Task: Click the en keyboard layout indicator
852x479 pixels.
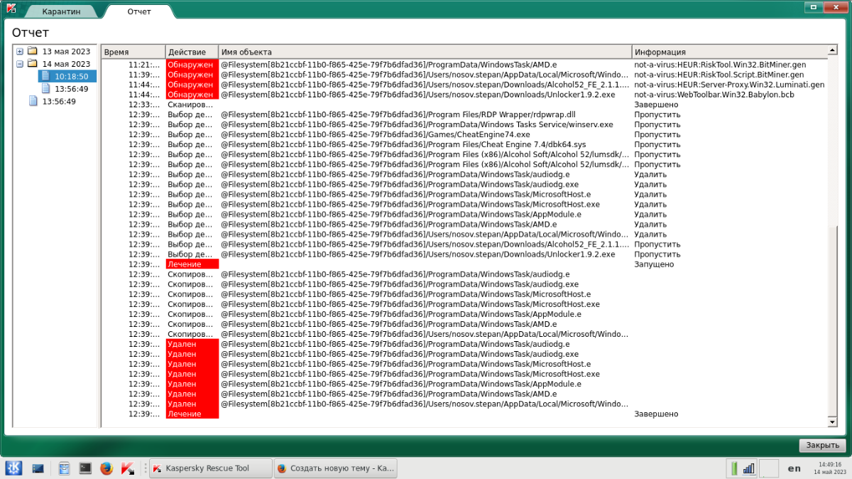Action: (794, 468)
